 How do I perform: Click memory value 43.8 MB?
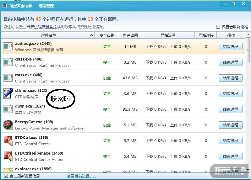click(x=130, y=78)
